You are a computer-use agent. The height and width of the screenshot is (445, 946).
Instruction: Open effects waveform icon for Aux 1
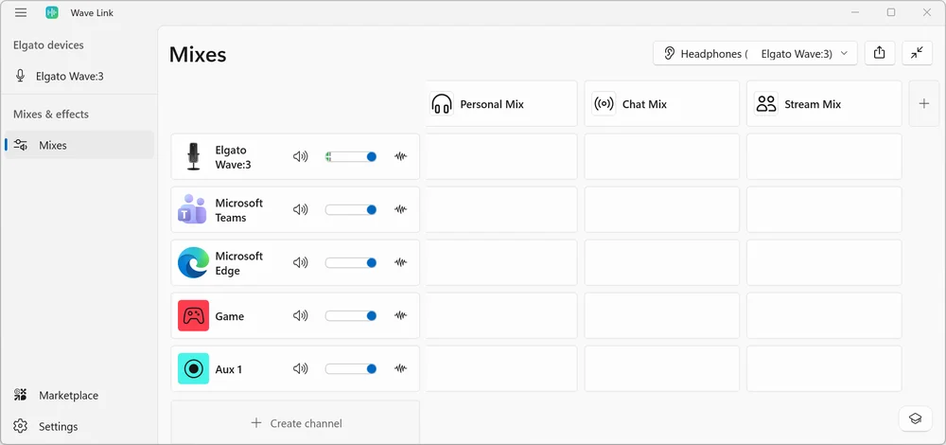pyautogui.click(x=400, y=368)
